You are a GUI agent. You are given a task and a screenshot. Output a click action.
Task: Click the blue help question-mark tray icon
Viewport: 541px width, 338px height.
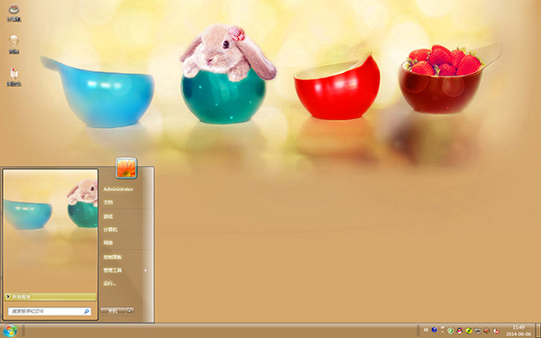click(435, 330)
